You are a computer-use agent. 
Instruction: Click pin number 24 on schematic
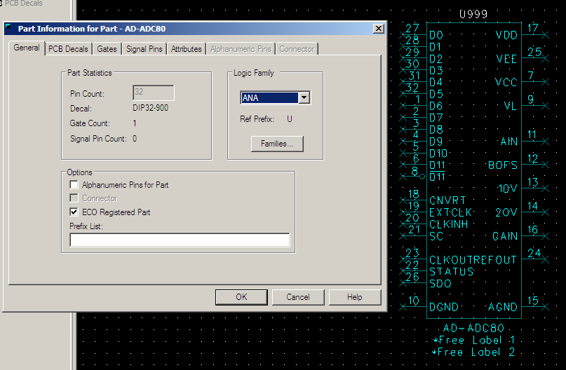point(534,253)
